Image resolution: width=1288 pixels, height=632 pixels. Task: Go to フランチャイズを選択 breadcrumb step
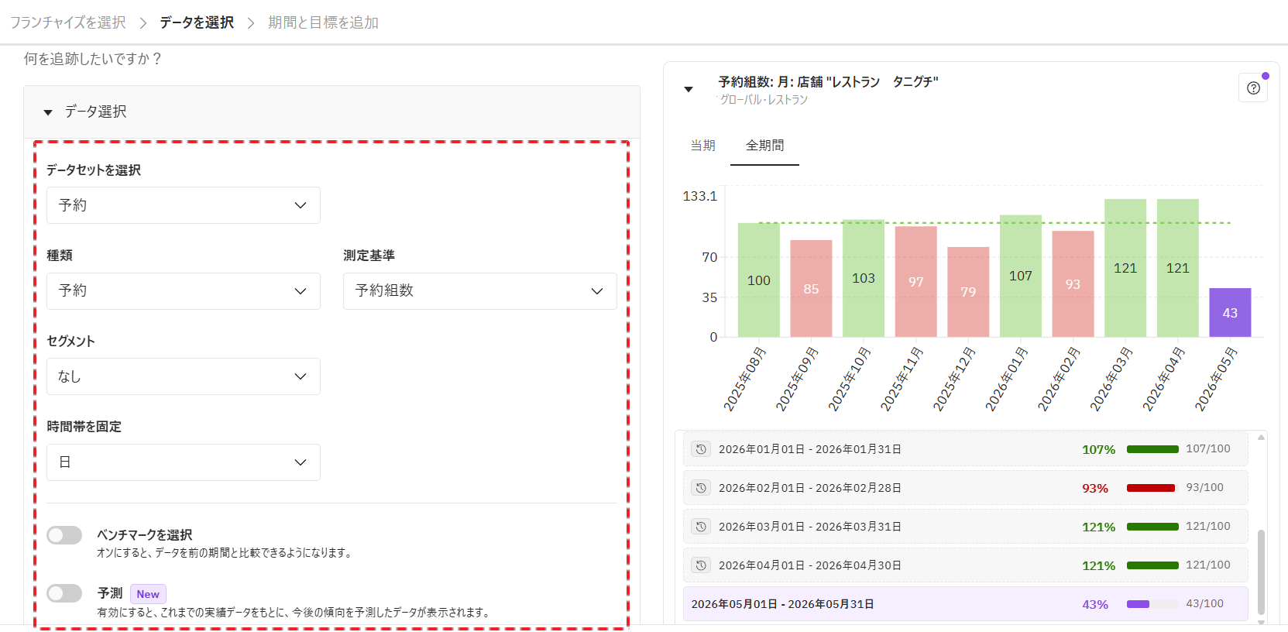click(68, 22)
